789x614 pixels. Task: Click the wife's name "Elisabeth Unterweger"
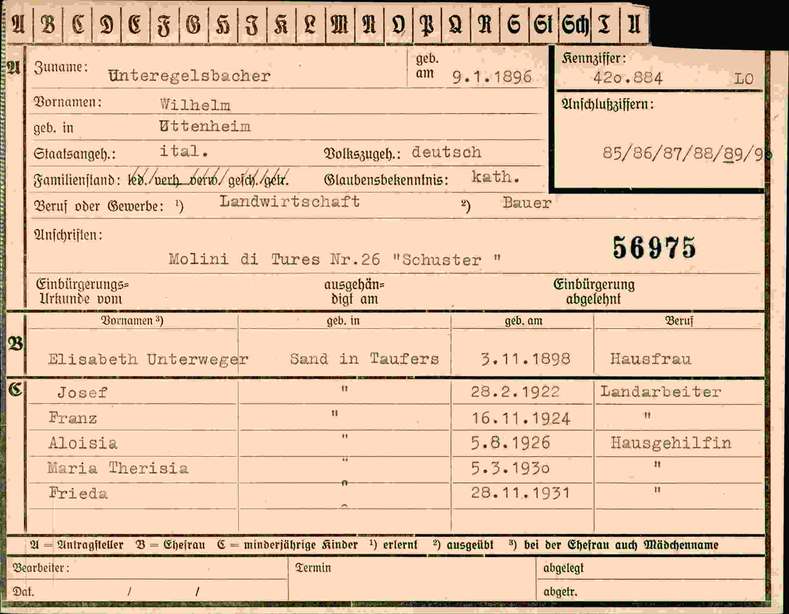tap(148, 359)
